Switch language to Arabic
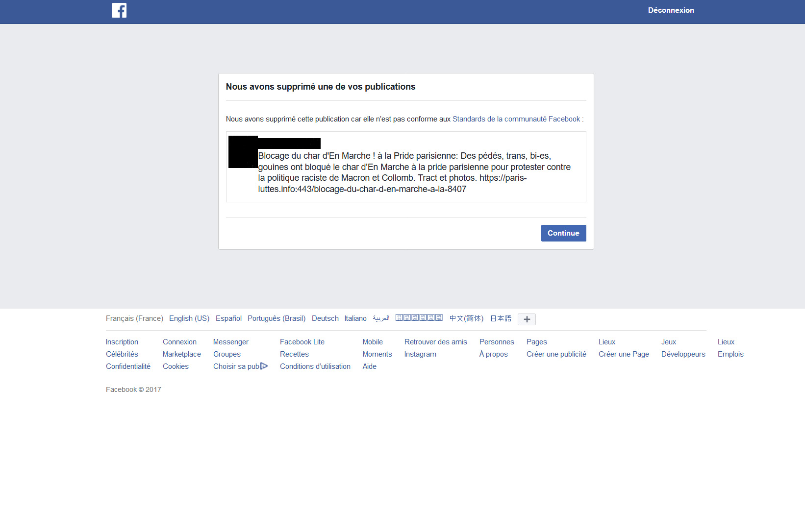This screenshot has height=532, width=805. [x=381, y=318]
